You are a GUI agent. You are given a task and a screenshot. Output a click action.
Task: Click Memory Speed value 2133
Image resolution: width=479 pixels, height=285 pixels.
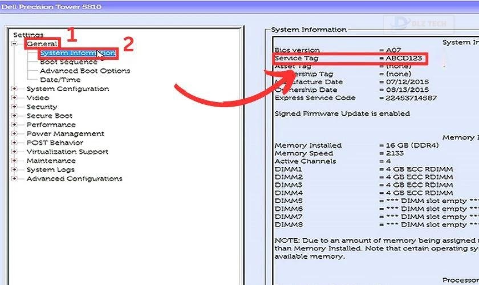pos(395,153)
